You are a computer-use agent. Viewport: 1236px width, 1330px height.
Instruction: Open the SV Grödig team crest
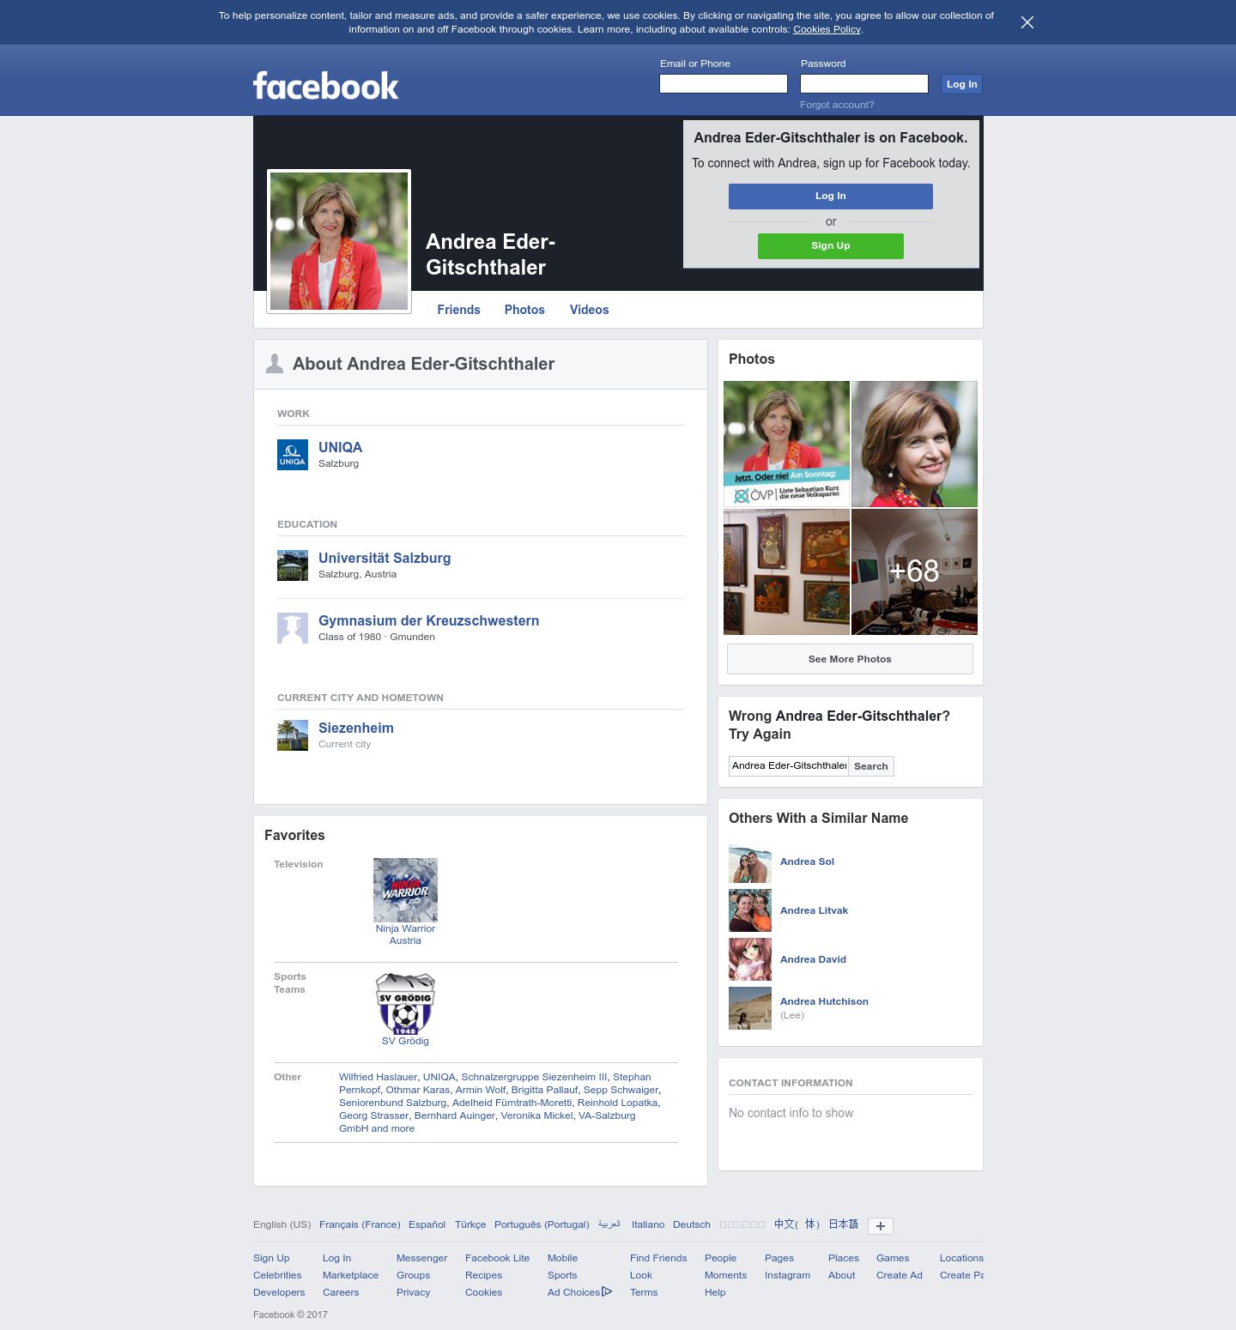(405, 1003)
